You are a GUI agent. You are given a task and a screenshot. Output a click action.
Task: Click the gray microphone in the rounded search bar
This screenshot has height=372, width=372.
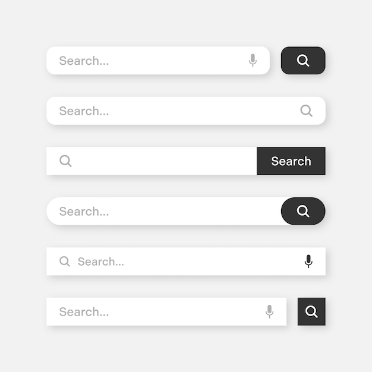[253, 61]
